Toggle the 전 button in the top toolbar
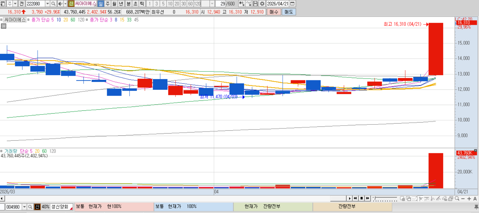 (22, 4)
